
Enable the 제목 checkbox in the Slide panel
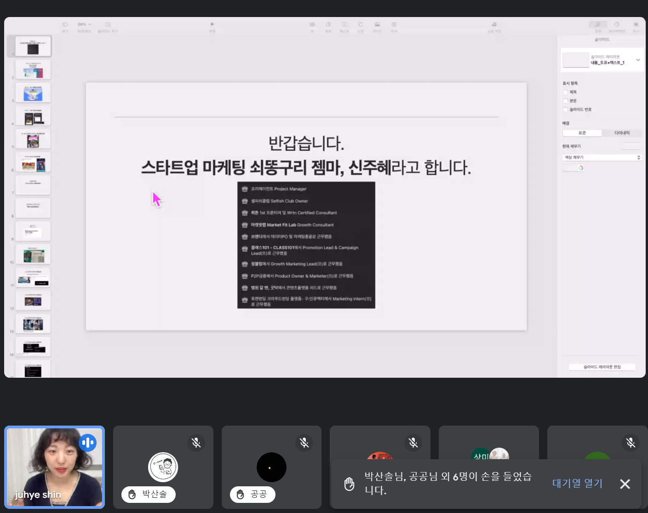point(565,92)
